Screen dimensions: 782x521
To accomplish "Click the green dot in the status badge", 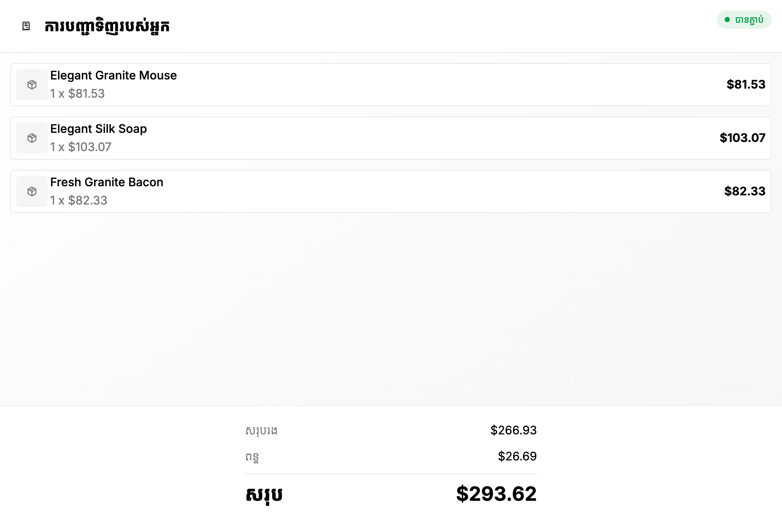I will pyautogui.click(x=727, y=20).
